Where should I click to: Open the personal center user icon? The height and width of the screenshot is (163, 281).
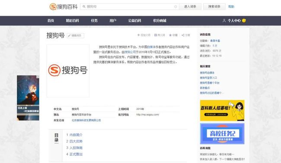pos(224,21)
